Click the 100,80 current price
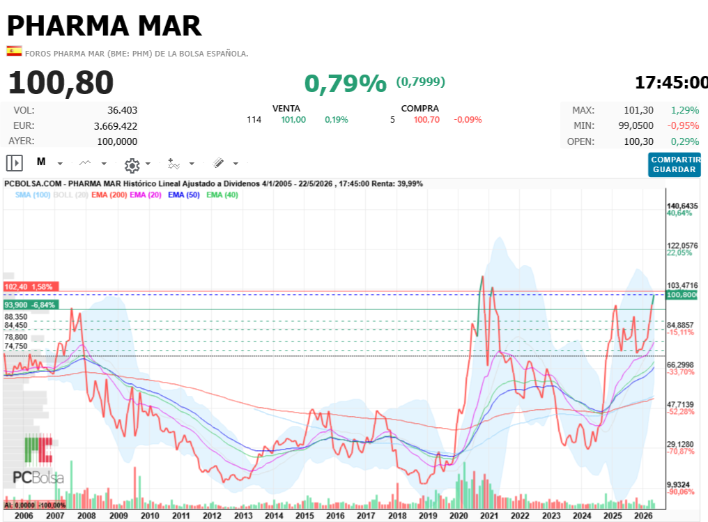The image size is (708, 522). coord(61,83)
